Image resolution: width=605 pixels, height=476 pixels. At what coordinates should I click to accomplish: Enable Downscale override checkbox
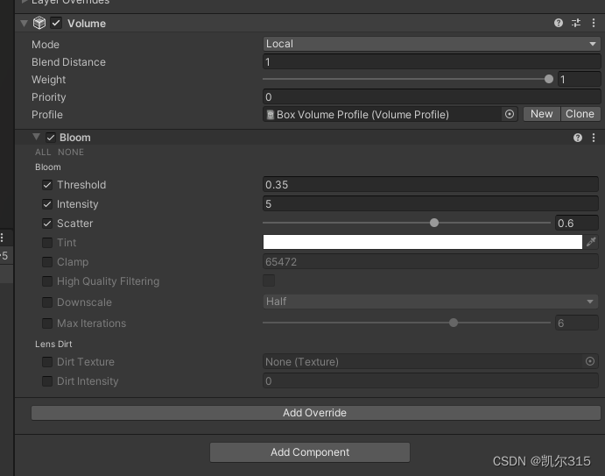47,302
